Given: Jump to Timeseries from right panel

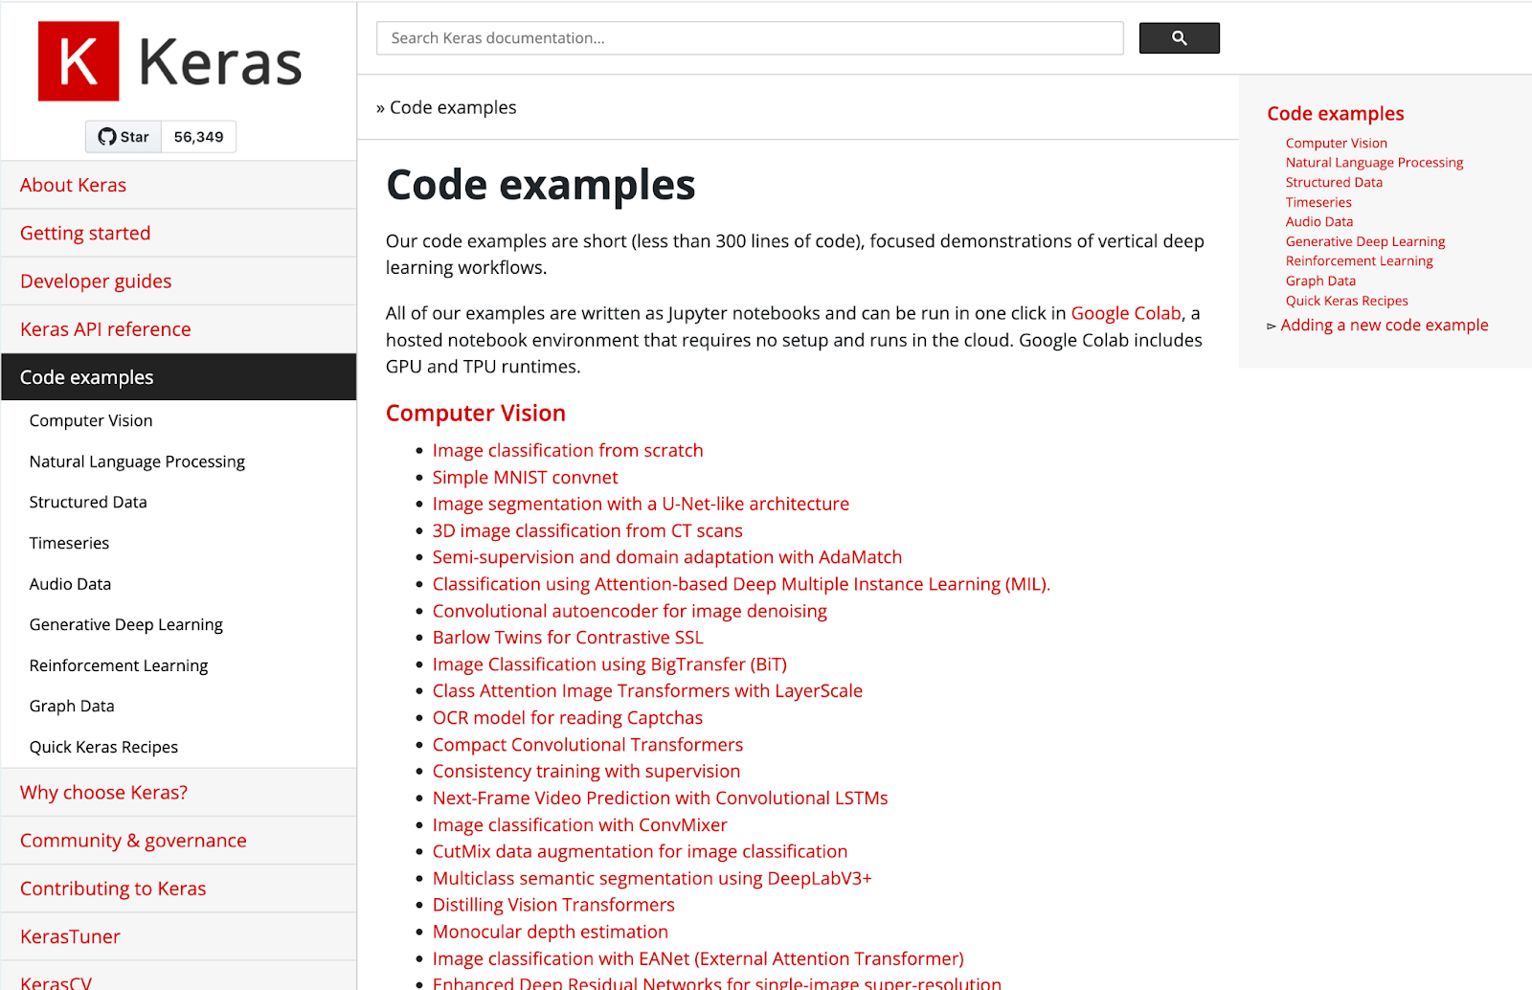Looking at the screenshot, I should tap(1318, 202).
